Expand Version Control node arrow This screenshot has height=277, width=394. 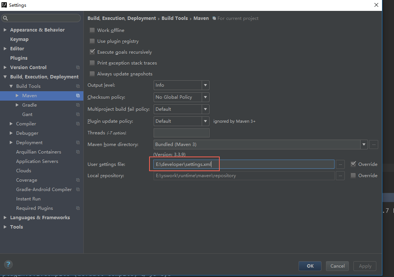(x=5, y=67)
